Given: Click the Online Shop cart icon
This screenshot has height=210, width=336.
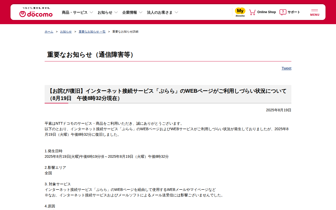Looking at the screenshot, I should (252, 12).
